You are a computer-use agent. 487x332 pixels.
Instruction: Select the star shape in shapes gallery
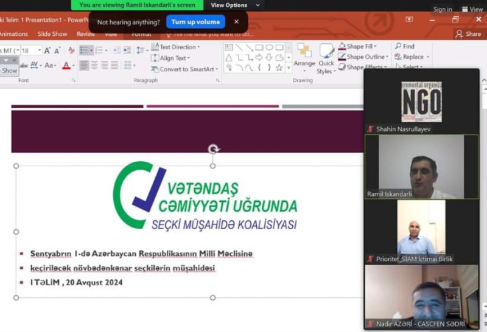(279, 67)
